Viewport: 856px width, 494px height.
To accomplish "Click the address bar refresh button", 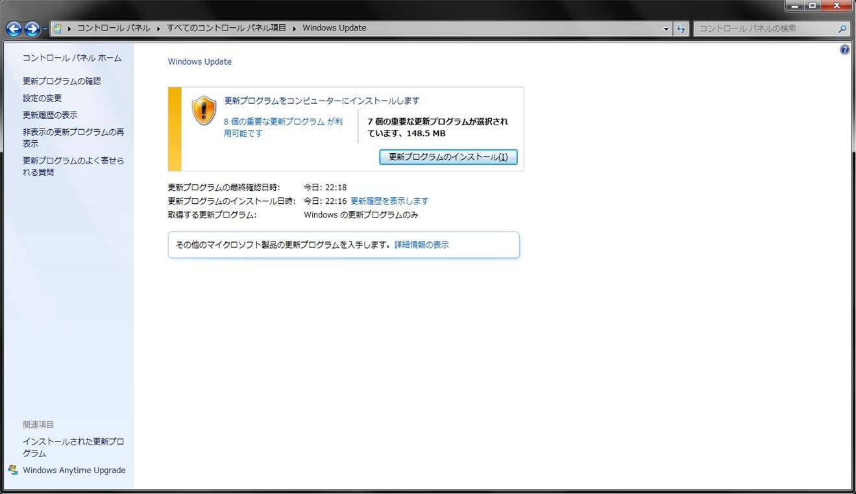I will [681, 29].
